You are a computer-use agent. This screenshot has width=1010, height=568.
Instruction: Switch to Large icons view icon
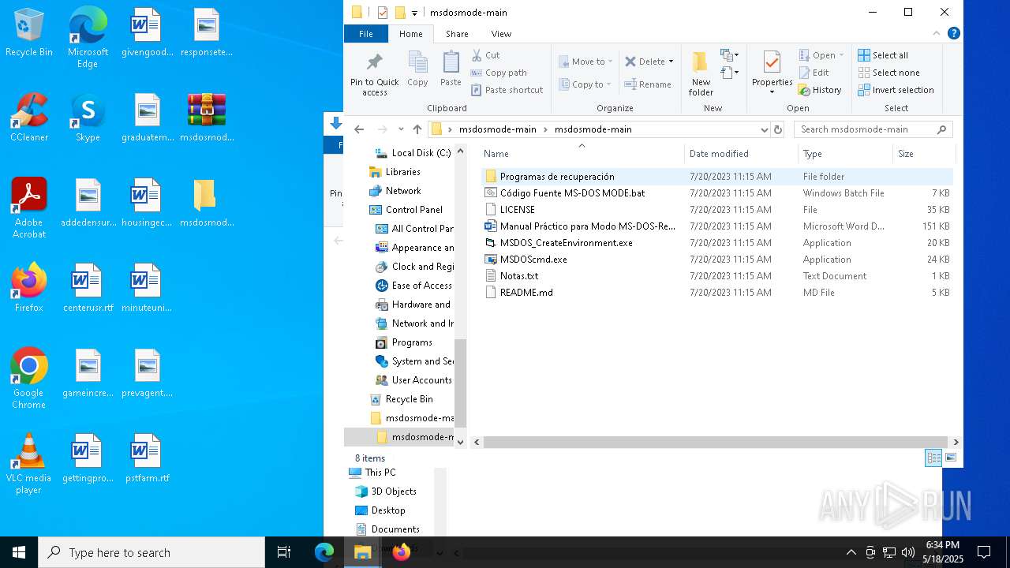(x=951, y=458)
